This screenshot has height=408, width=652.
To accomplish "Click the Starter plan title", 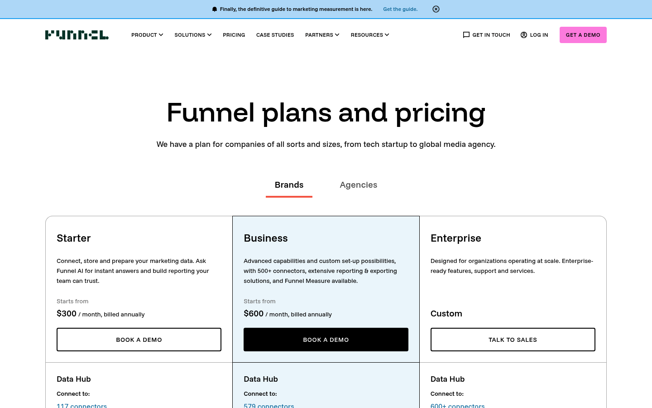I will click(x=74, y=238).
